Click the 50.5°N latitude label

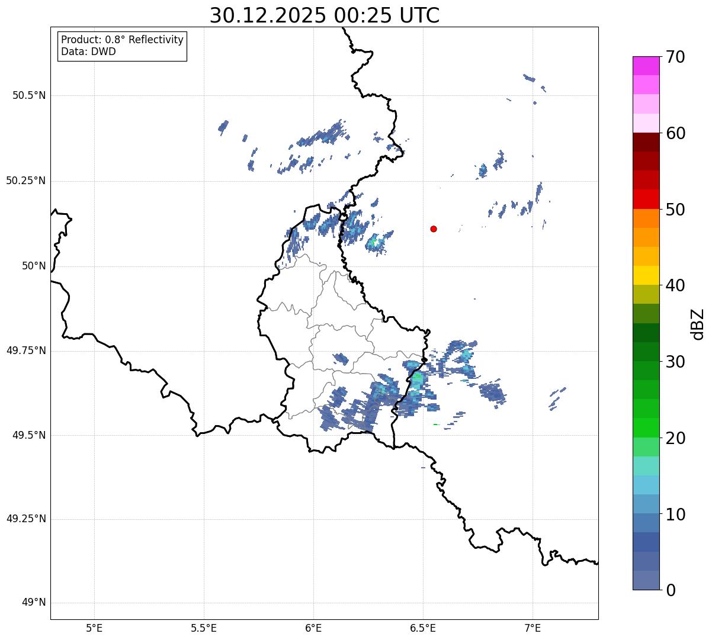tap(29, 95)
